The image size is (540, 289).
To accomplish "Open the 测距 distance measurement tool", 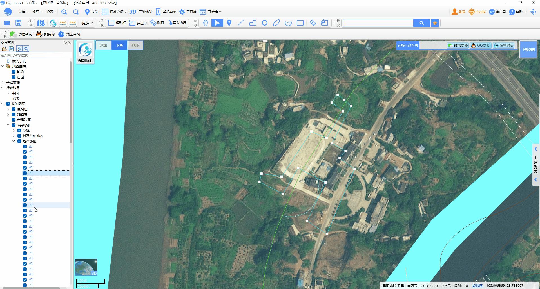I will coord(157,23).
